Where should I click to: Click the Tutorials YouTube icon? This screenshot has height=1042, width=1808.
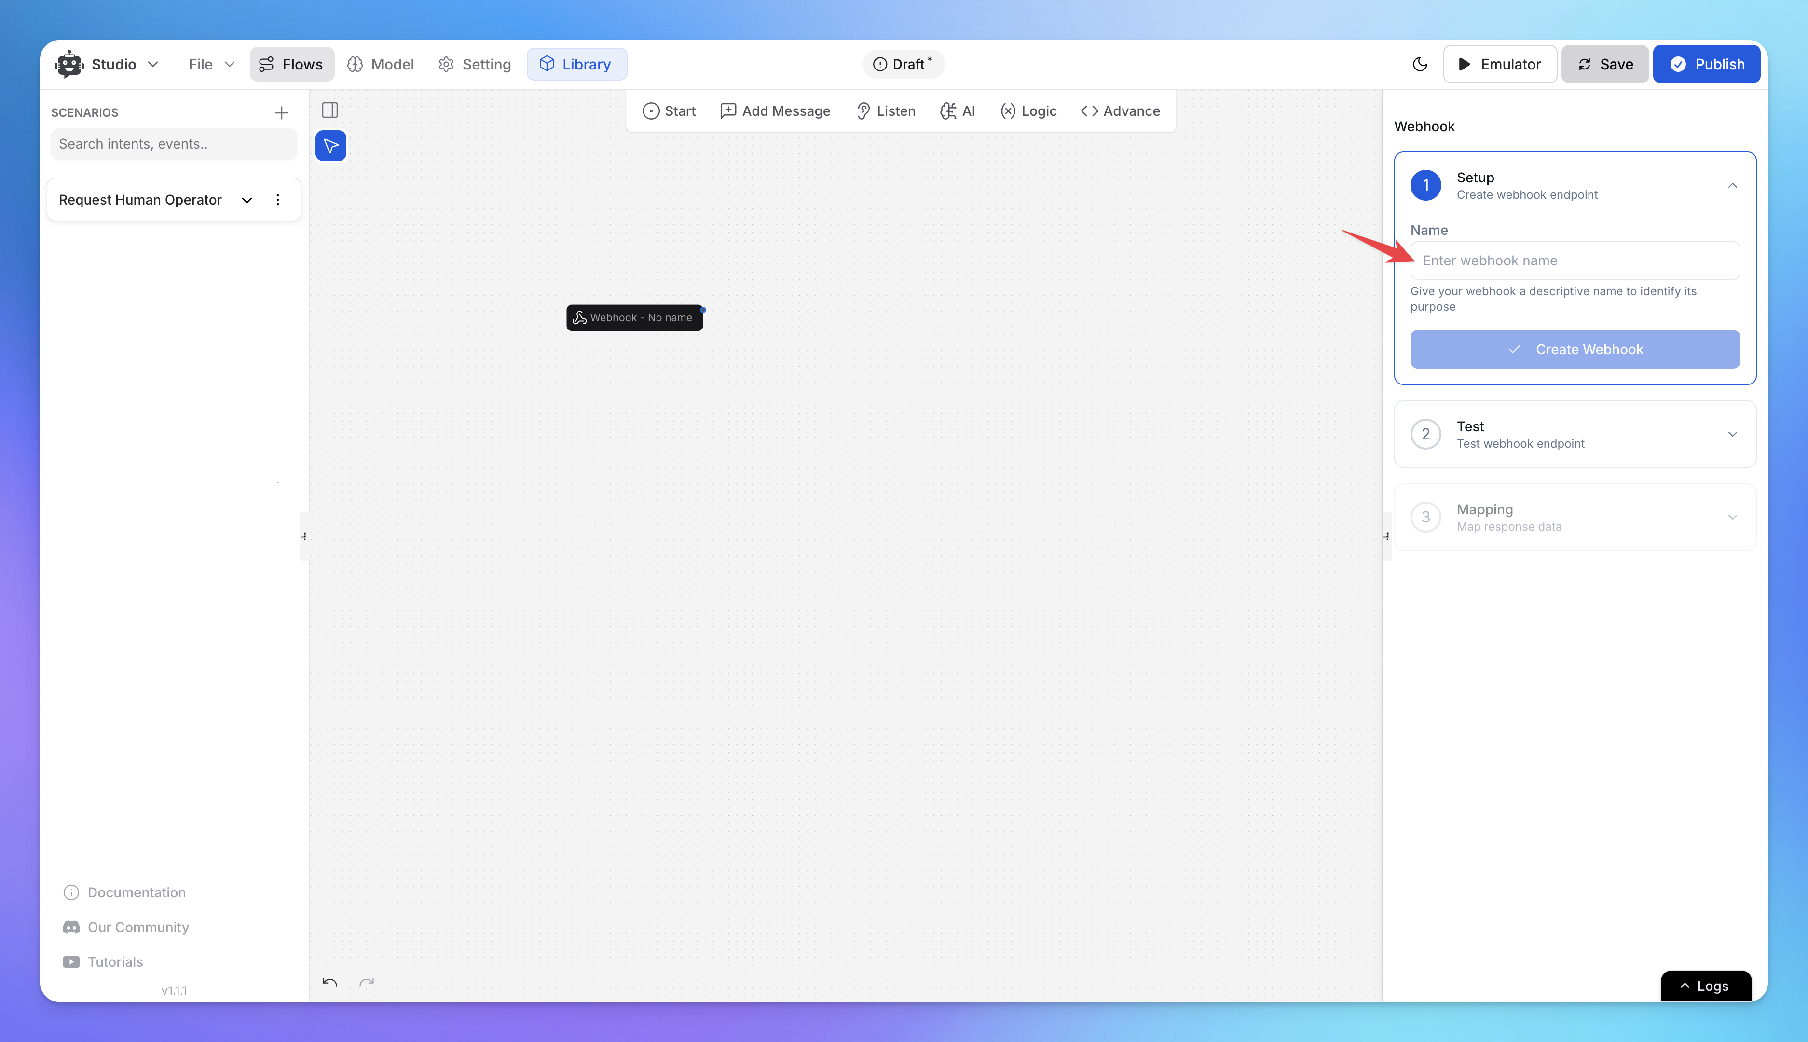pyautogui.click(x=71, y=962)
